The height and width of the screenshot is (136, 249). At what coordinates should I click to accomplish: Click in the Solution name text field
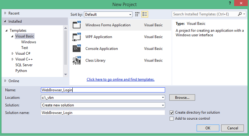tap(103, 113)
